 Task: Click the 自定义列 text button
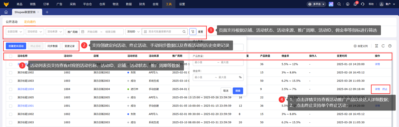(363, 46)
